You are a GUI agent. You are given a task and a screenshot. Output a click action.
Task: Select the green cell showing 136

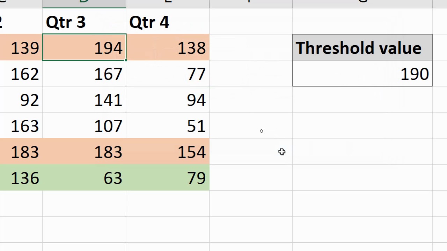pos(21,177)
